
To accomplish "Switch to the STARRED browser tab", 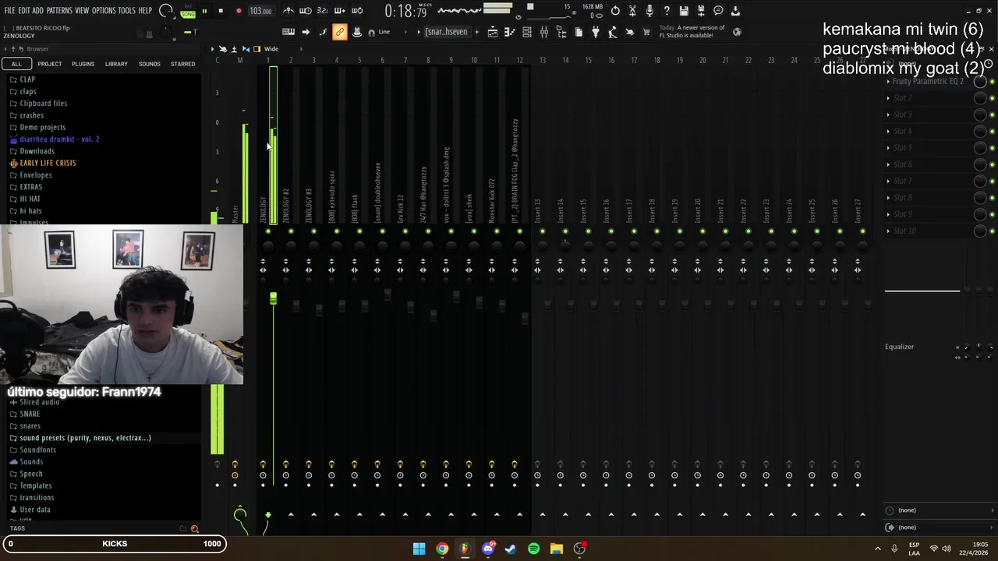I will click(182, 64).
